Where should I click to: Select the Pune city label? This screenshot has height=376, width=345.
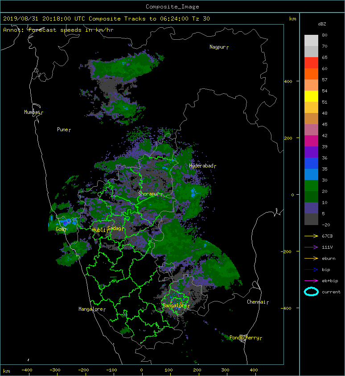coord(64,130)
